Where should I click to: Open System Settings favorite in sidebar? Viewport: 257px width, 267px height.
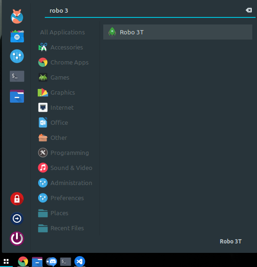[x=17, y=56]
